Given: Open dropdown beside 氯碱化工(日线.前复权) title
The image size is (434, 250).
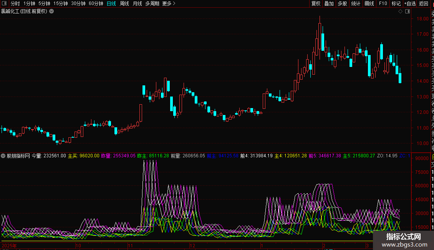Looking at the screenshot, I should click(x=51, y=12).
